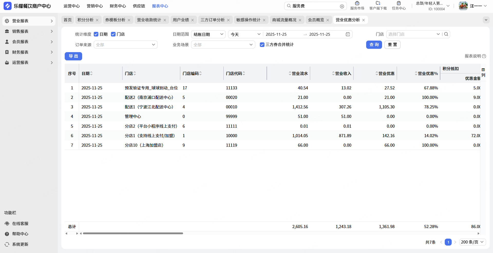The image size is (493, 253).
Task: Open the 服务市场 icon in header
Action: (x=357, y=3)
